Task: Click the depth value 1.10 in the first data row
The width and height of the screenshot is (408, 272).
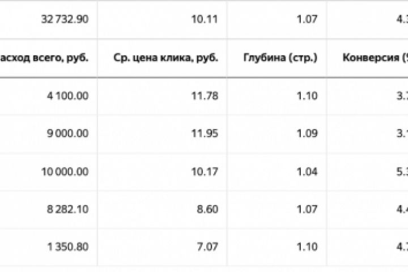Action: point(307,96)
